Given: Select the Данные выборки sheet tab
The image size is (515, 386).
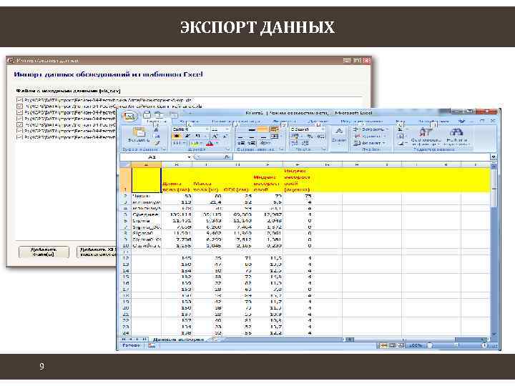Looking at the screenshot, I should pyautogui.click(x=178, y=340).
